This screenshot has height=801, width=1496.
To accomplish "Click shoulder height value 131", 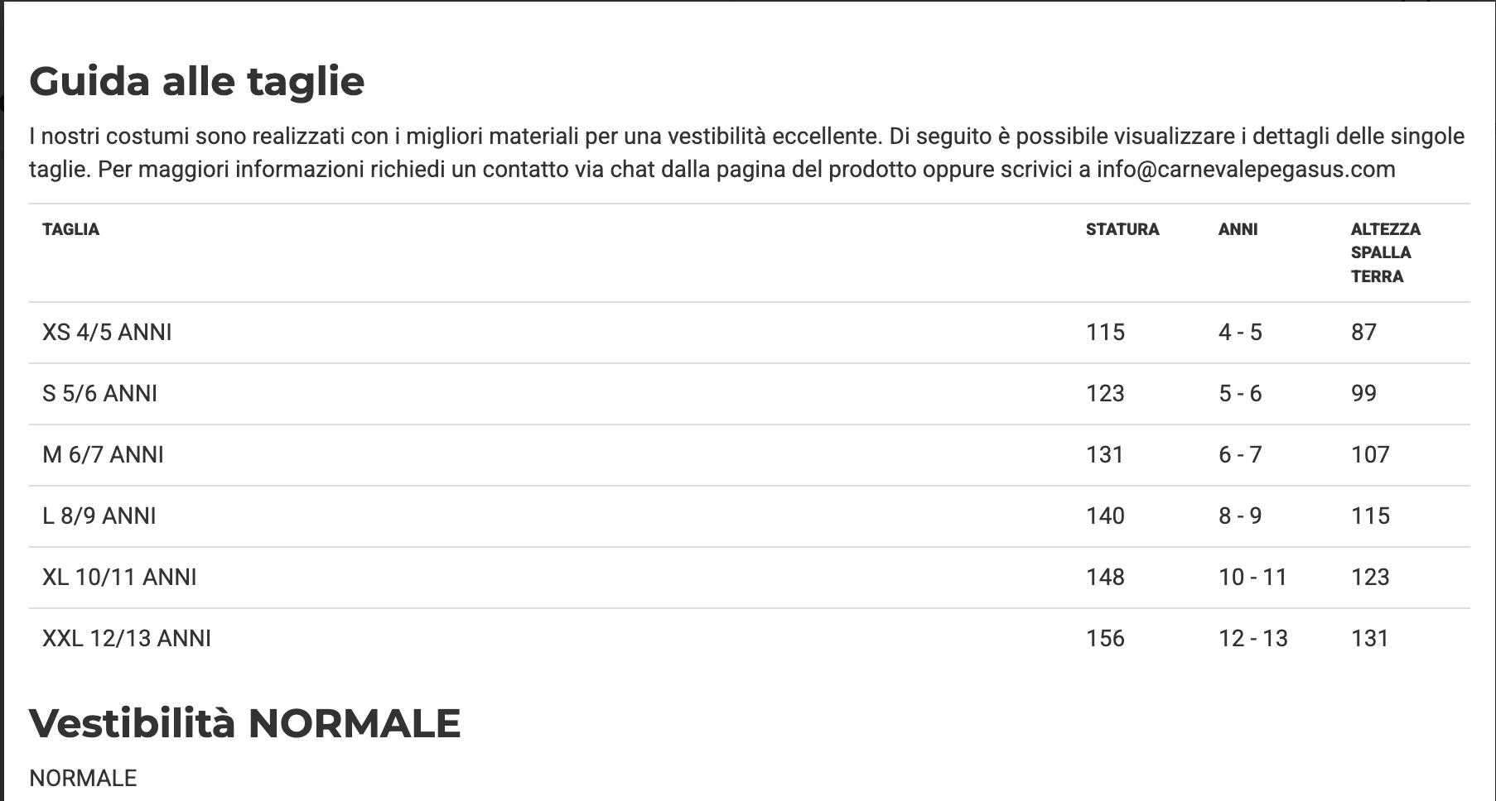I will pyautogui.click(x=1369, y=639).
